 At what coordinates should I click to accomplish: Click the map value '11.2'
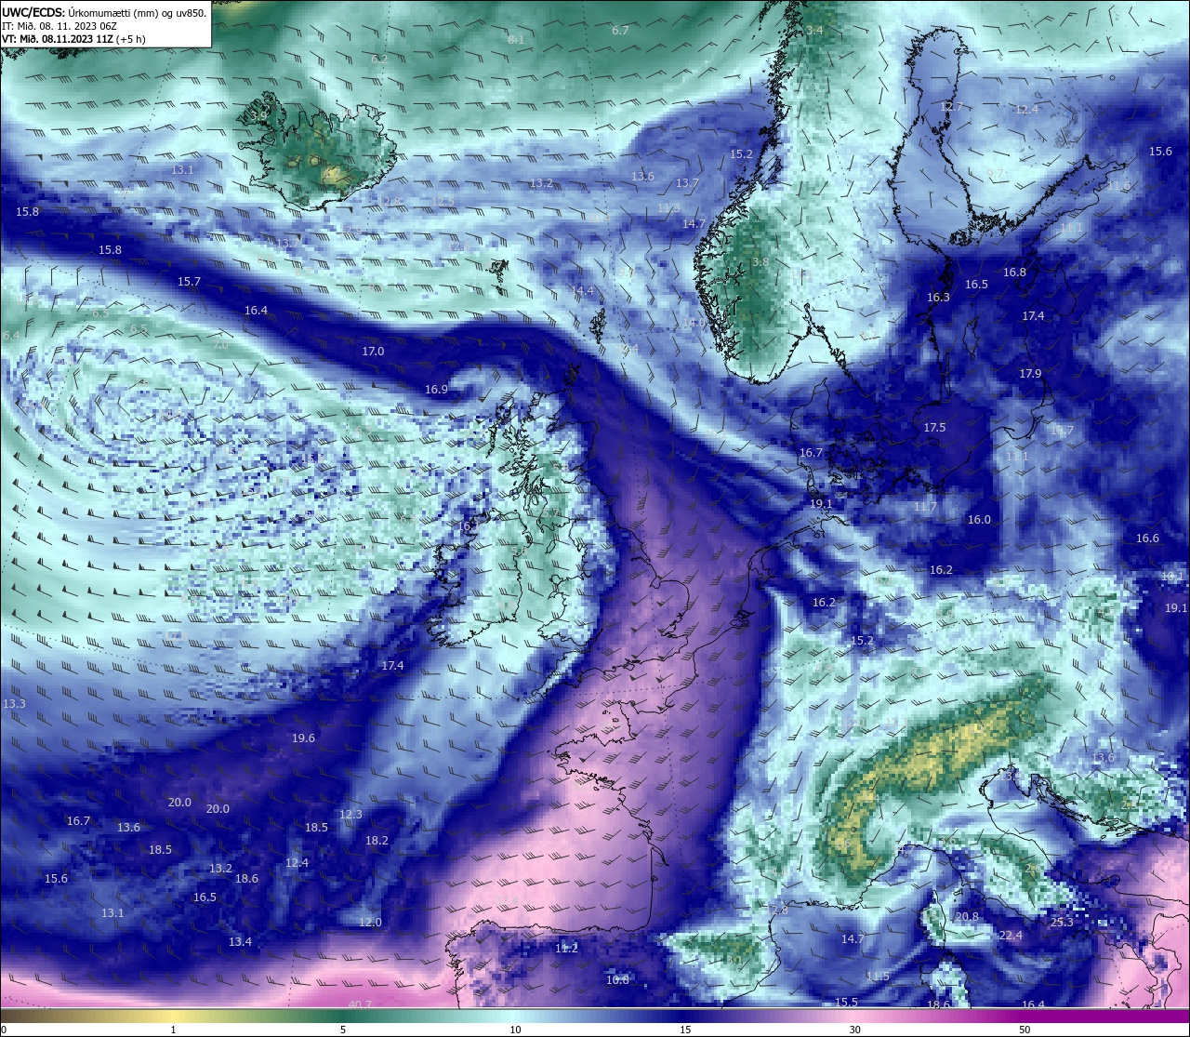pyautogui.click(x=566, y=949)
